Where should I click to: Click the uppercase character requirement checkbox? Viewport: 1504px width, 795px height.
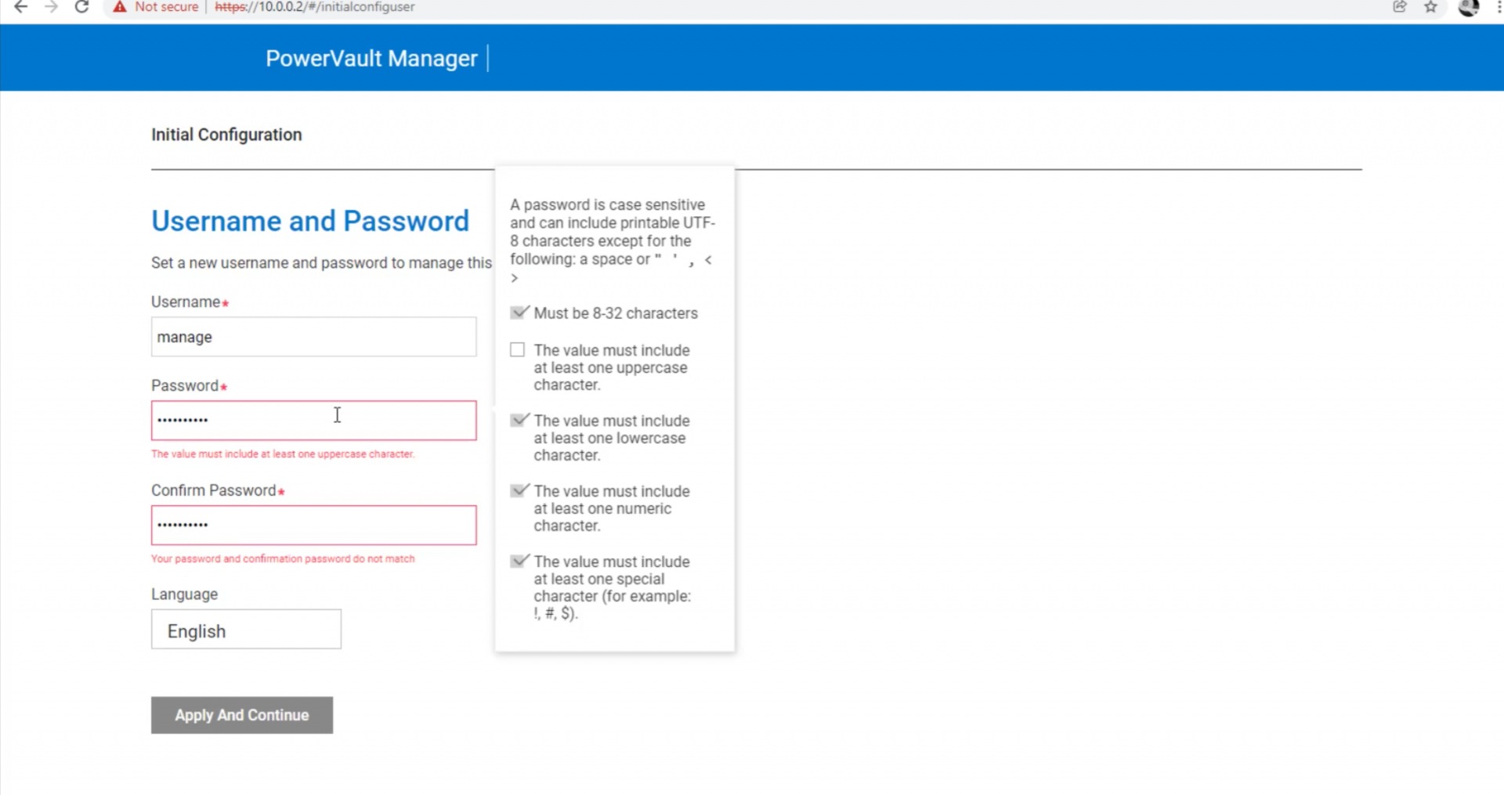[x=518, y=350]
